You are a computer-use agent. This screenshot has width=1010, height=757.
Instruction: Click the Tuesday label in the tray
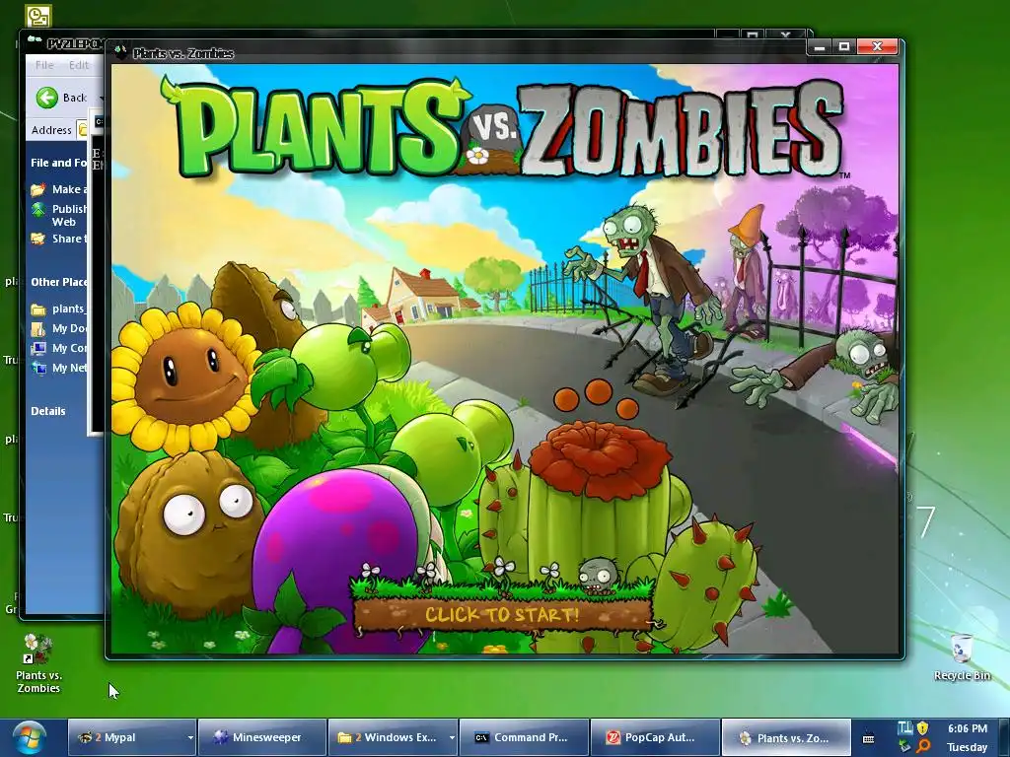968,747
